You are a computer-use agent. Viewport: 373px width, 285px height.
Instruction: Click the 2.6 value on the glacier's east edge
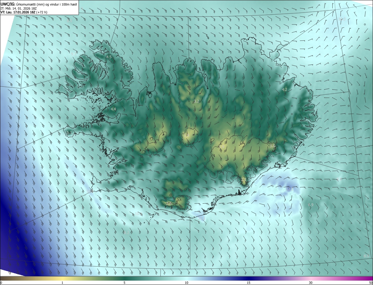pos(272,146)
